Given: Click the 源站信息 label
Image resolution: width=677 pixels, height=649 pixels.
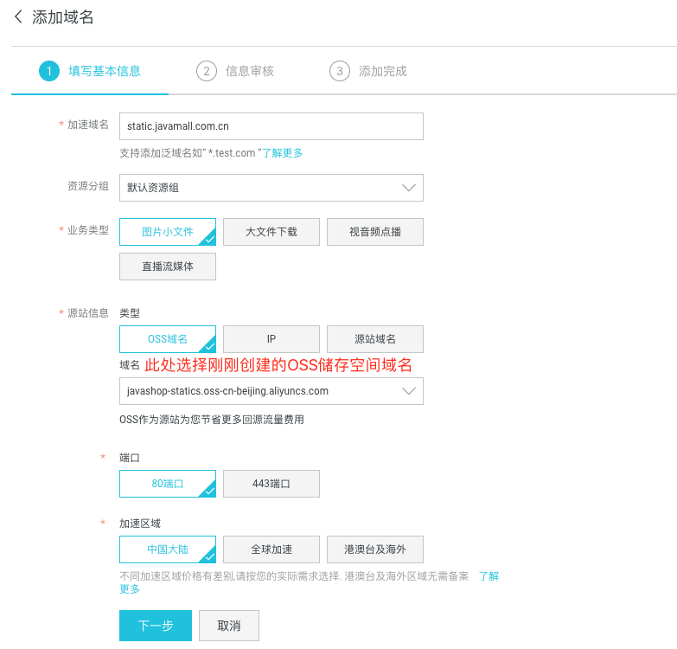Looking at the screenshot, I should pyautogui.click(x=88, y=313).
